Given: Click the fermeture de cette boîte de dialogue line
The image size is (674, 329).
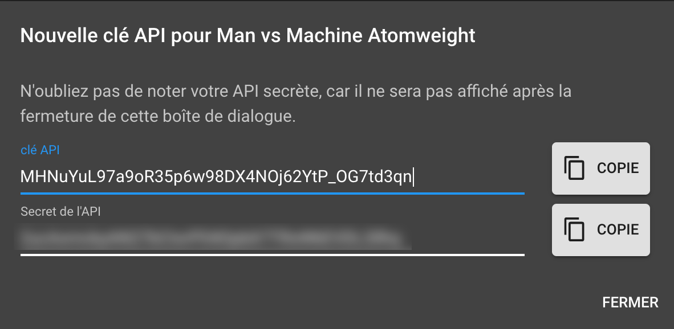Looking at the screenshot, I should pos(158,117).
